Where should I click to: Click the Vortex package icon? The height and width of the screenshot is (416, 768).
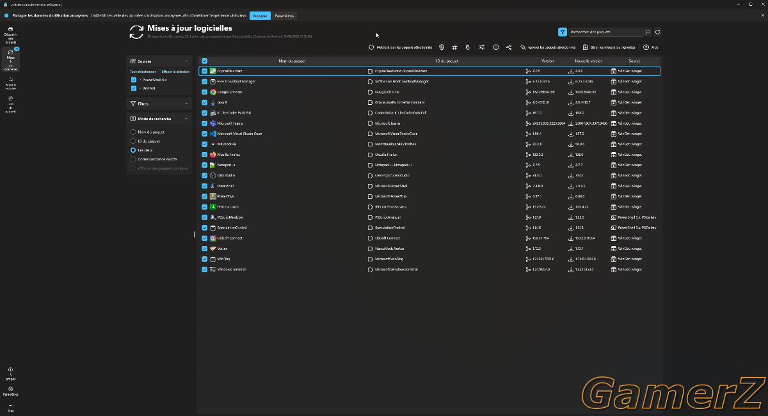(213, 248)
